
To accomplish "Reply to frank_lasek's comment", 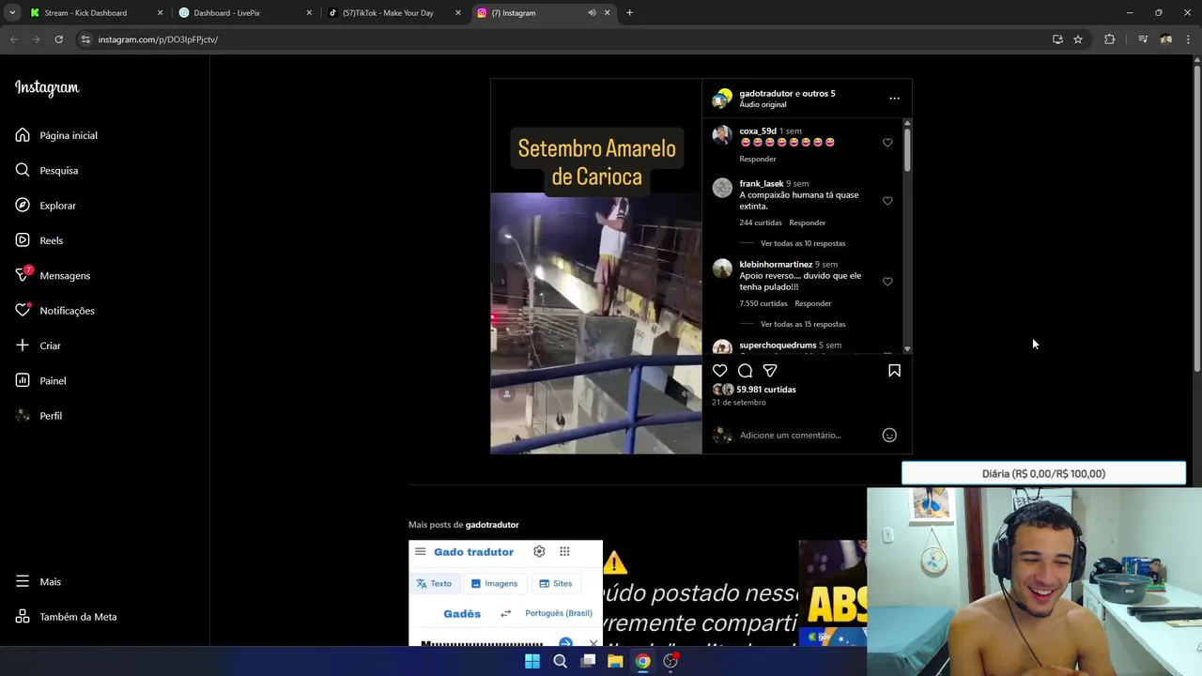I will tap(808, 223).
